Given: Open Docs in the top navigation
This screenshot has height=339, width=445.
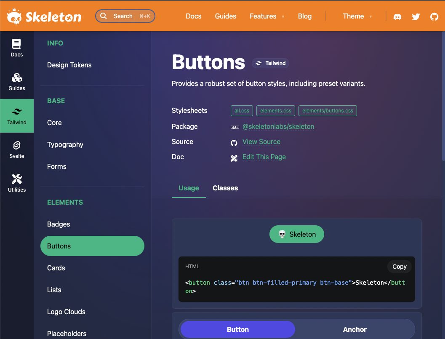Looking at the screenshot, I should click(194, 16).
